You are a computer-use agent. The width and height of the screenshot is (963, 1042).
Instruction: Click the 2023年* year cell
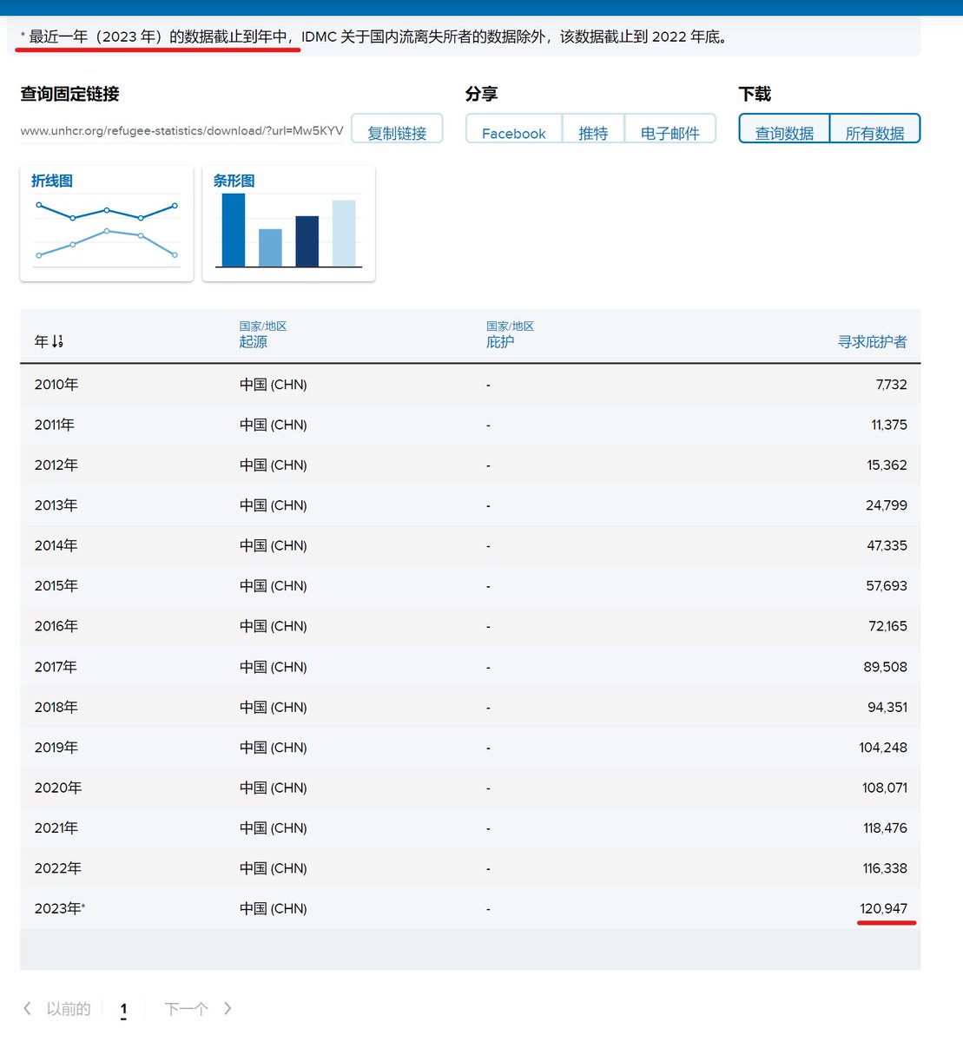coord(60,908)
